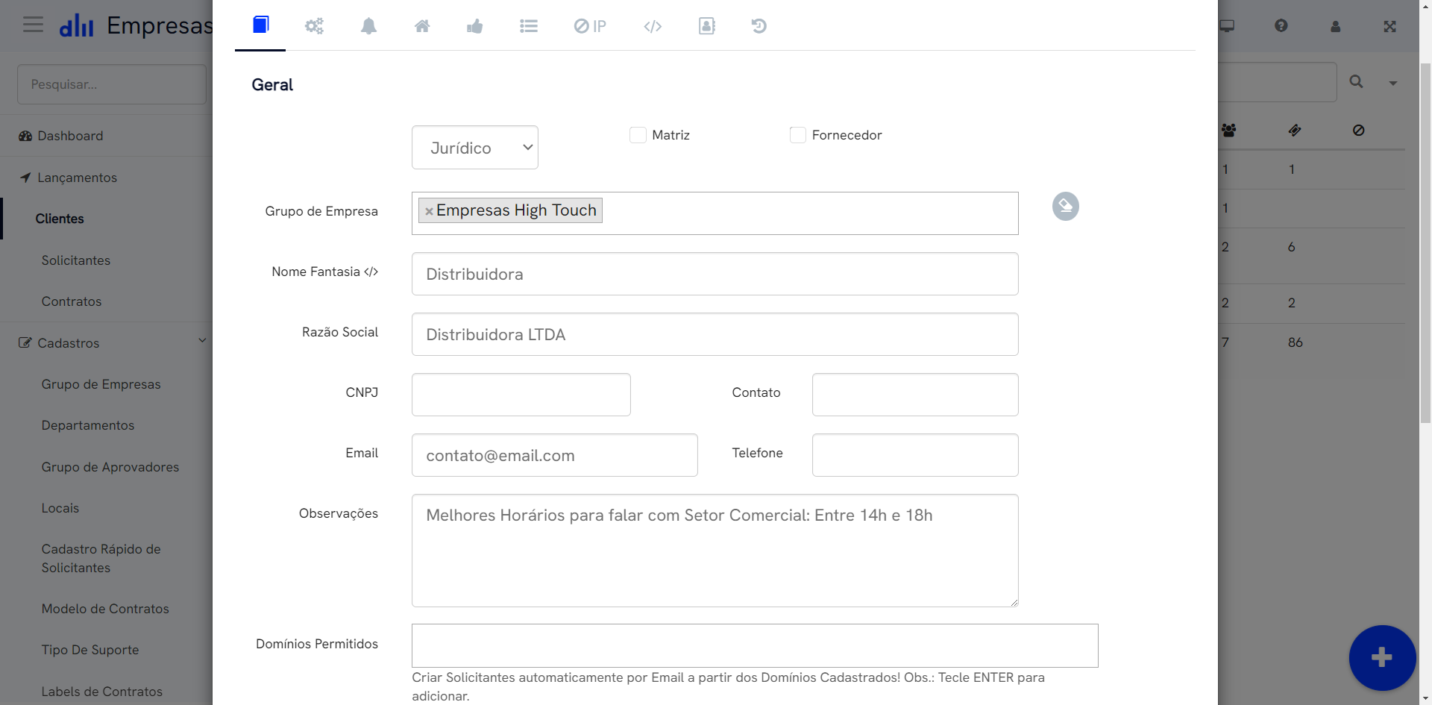Open the list items tab

(x=529, y=26)
